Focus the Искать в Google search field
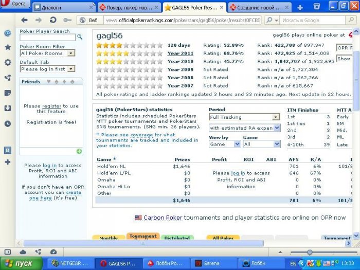The image size is (360, 270). click(313, 20)
